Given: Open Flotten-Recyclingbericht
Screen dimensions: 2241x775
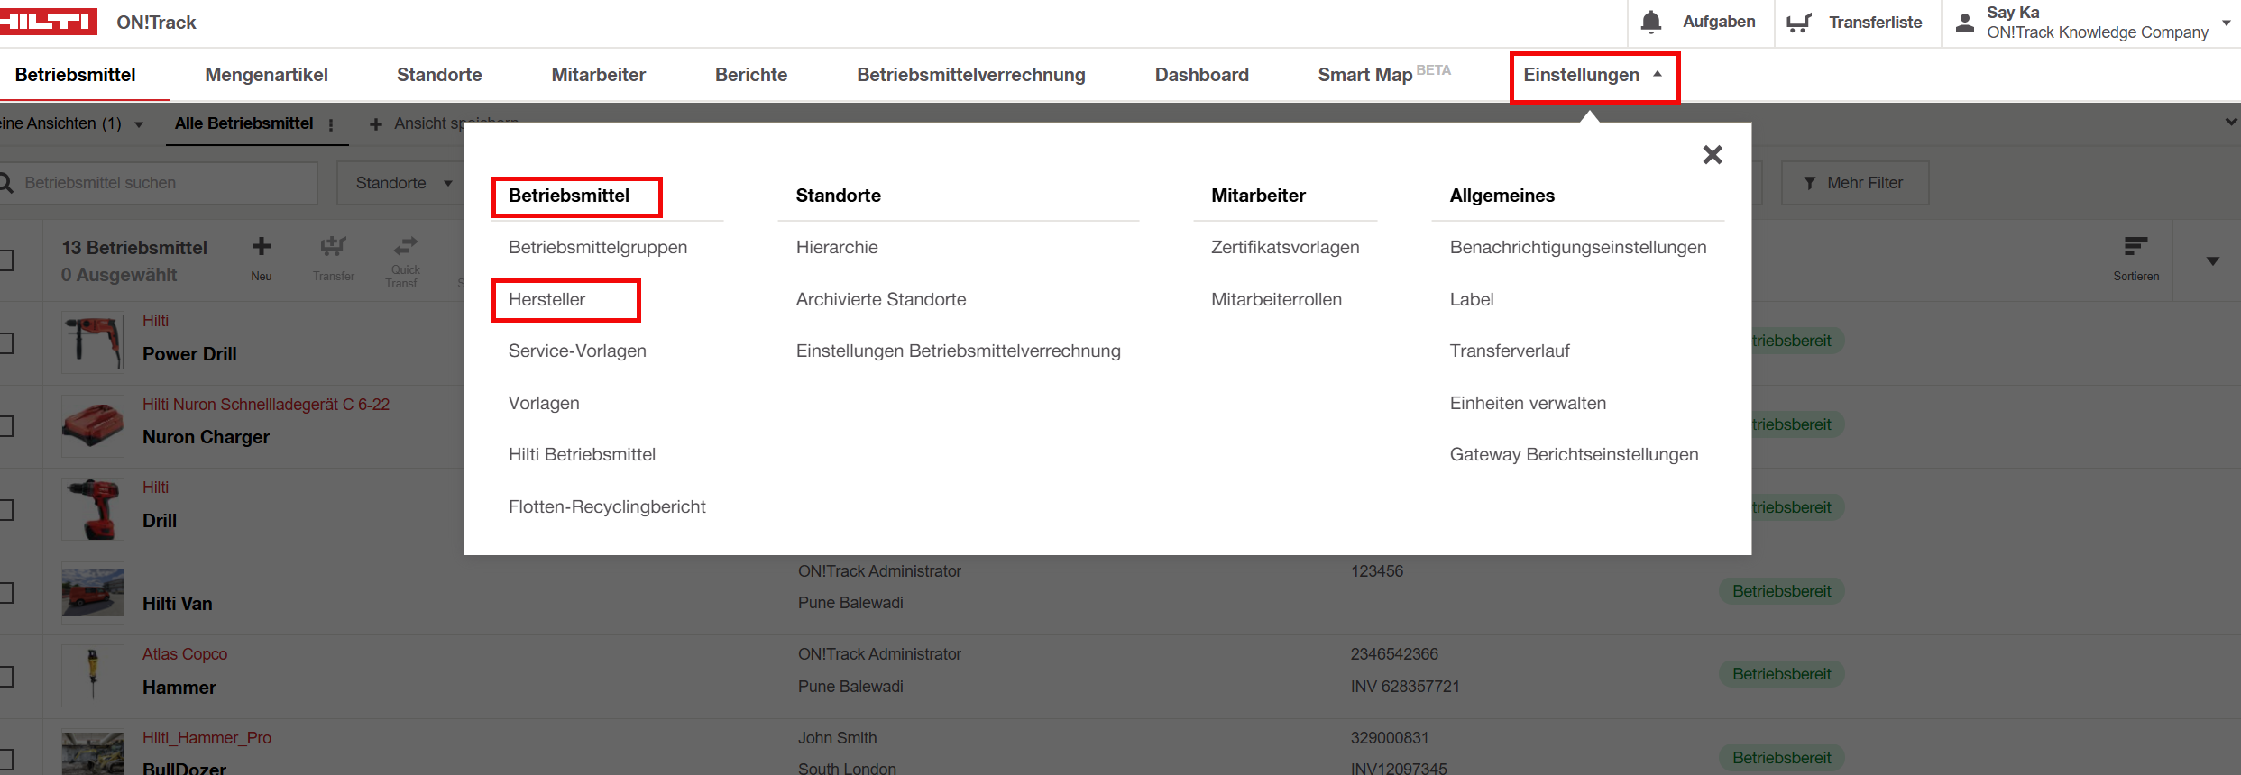Looking at the screenshot, I should pyautogui.click(x=607, y=506).
